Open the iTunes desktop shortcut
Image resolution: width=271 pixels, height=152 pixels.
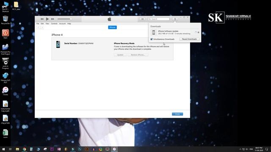coord(6,91)
